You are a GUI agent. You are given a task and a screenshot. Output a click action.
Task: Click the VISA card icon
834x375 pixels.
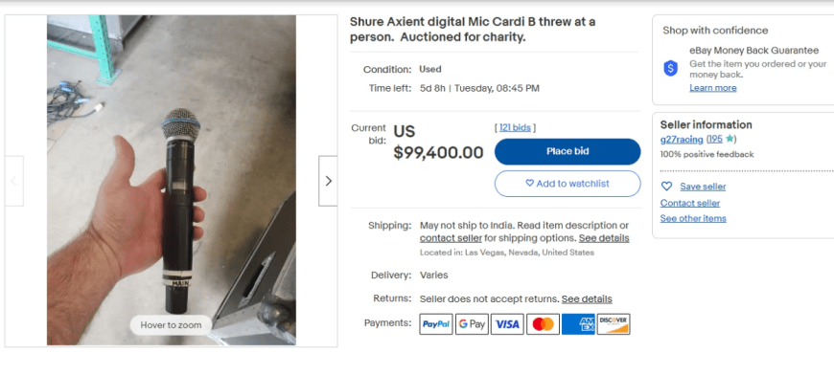point(507,324)
